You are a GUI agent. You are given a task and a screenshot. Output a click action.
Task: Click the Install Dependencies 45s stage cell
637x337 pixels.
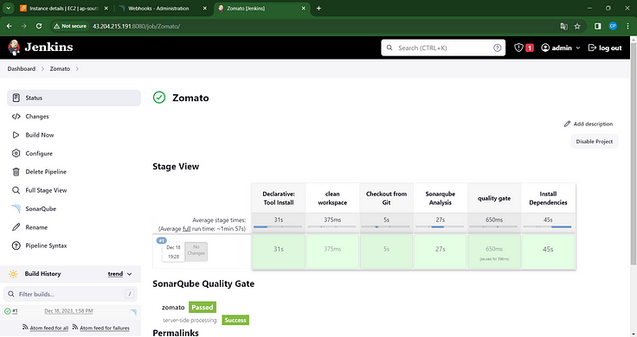(548, 251)
